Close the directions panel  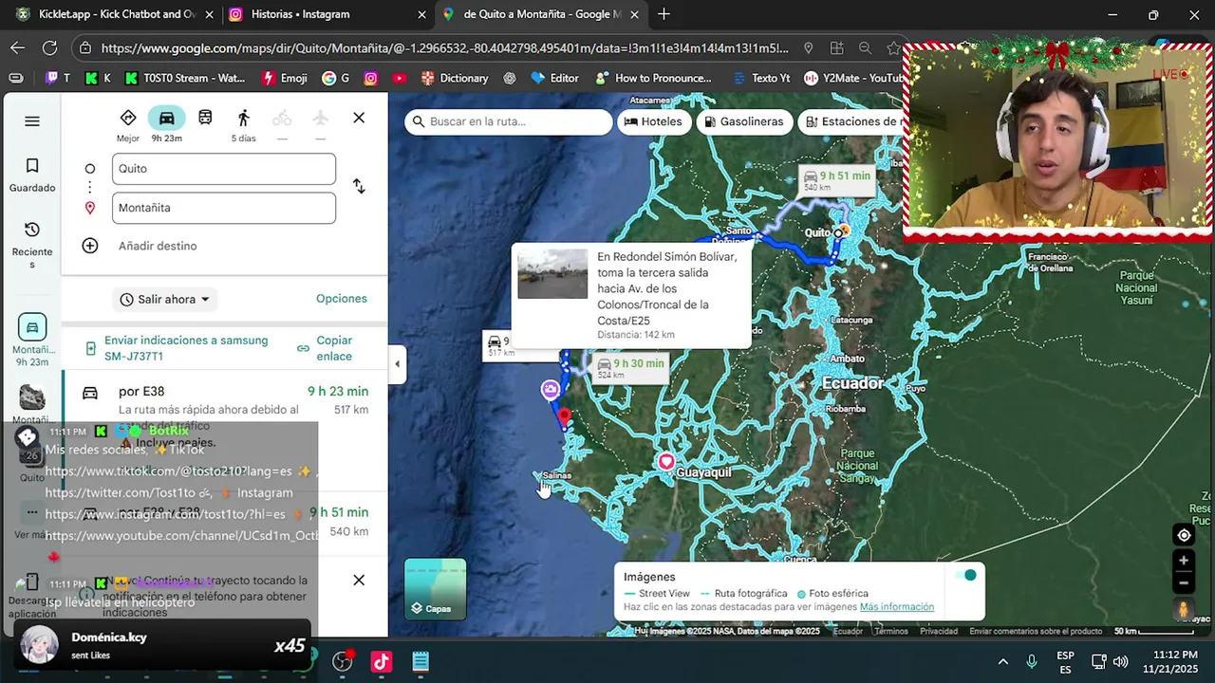359,118
